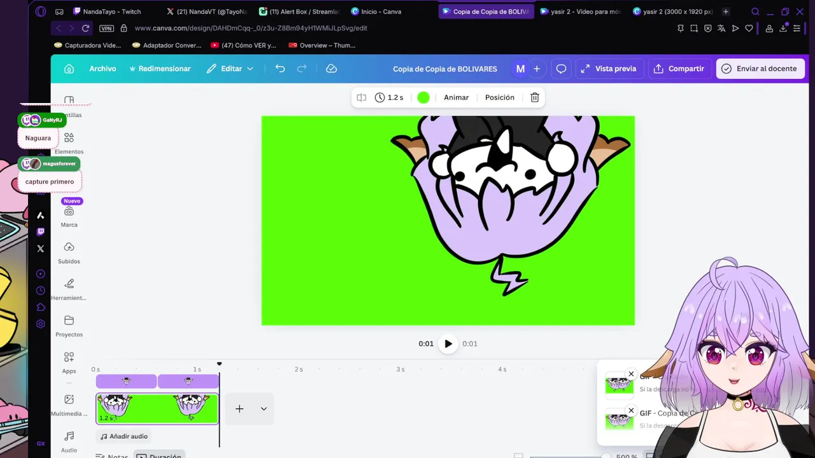Open the Apps panel
This screenshot has height=458, width=815.
69,362
